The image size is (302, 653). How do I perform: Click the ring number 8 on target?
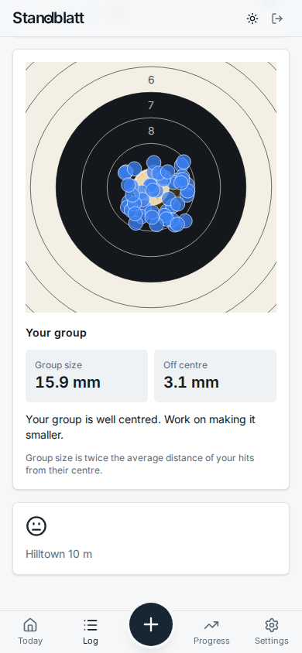151,131
